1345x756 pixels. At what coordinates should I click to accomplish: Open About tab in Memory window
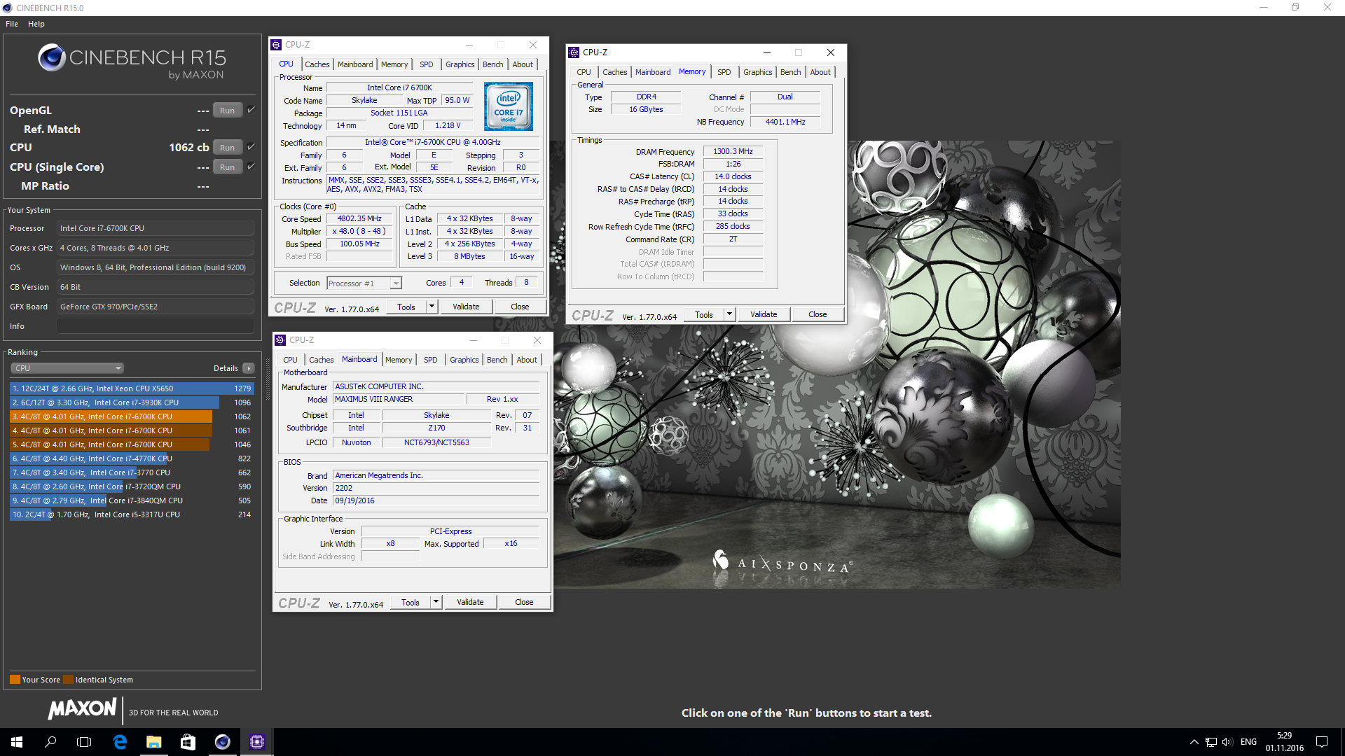tap(820, 72)
